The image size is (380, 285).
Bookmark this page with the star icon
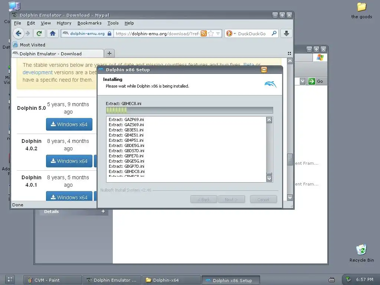211,33
